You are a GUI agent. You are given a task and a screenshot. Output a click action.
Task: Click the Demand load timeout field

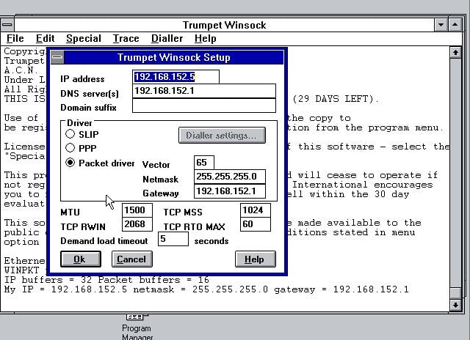[x=173, y=239]
